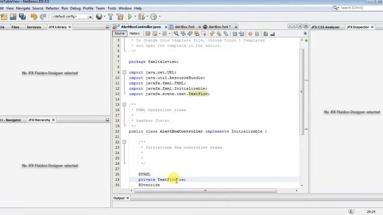Undo the last edit
Image resolution: width=383 pixels, height=215 pixels.
[x=34, y=17]
